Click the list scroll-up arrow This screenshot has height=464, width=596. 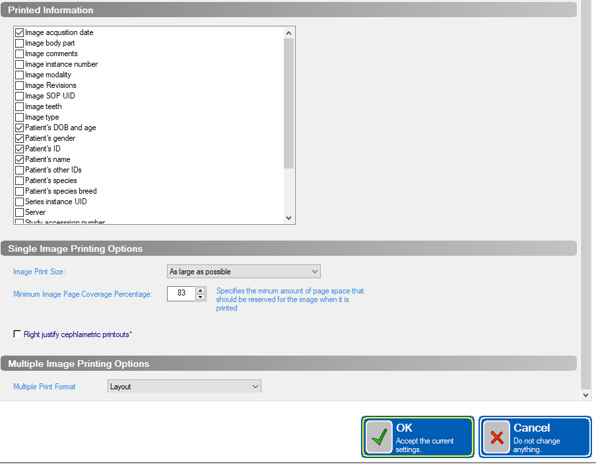coord(288,33)
